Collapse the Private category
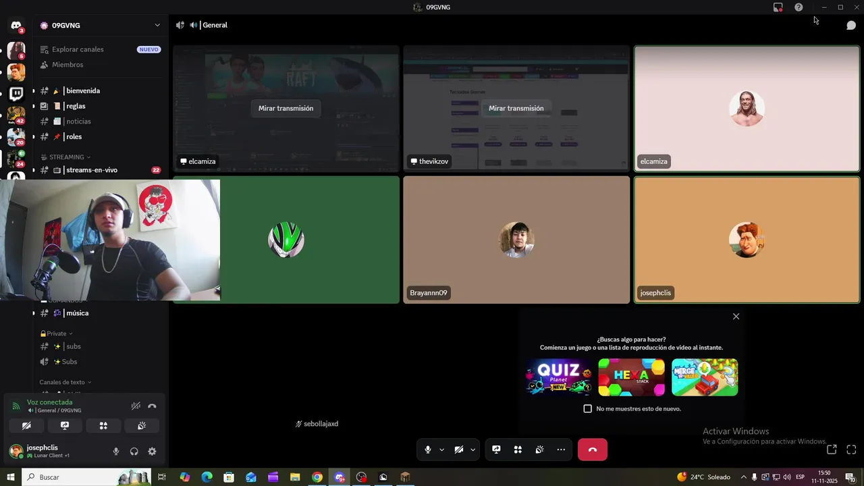Viewport: 864px width, 486px height. click(x=56, y=333)
